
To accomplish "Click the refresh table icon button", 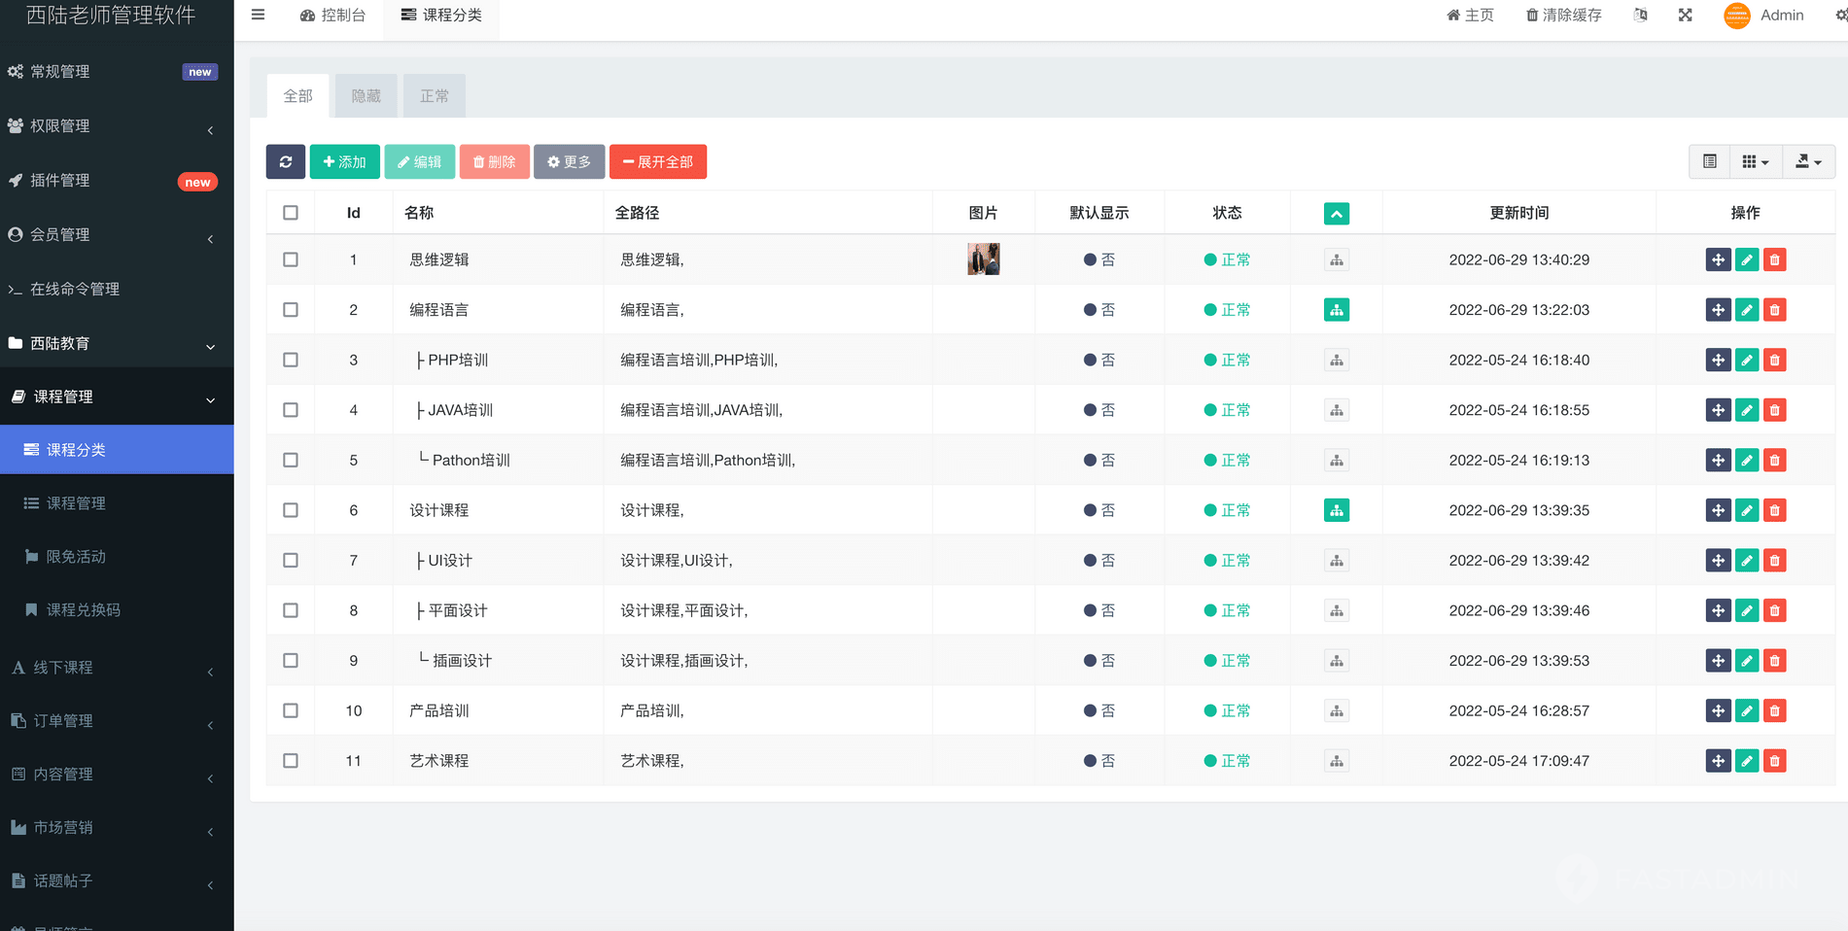I will pos(286,161).
